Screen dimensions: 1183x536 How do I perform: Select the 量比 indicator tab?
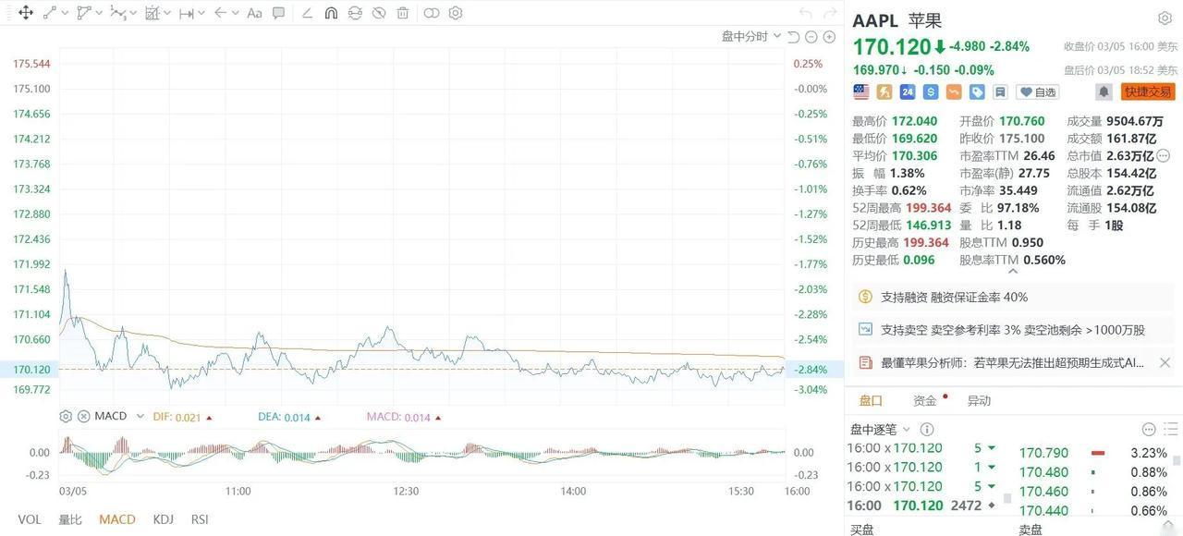70,519
